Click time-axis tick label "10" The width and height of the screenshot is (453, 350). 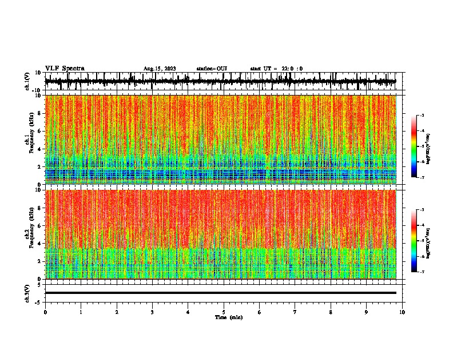402,312
